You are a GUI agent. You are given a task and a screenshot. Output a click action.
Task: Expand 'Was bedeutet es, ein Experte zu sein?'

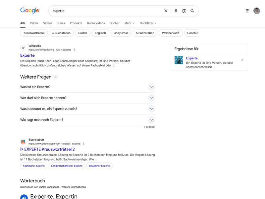(88, 109)
